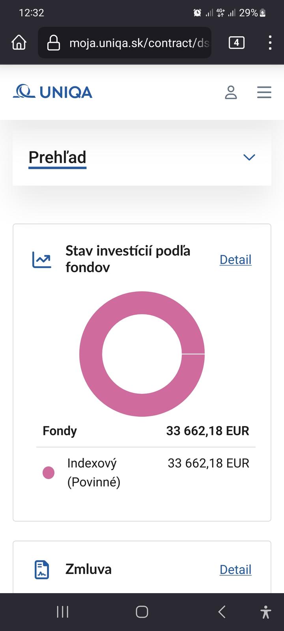Click the Zmluva contract document icon
Screen dimensions: 284x631
[x=42, y=569]
